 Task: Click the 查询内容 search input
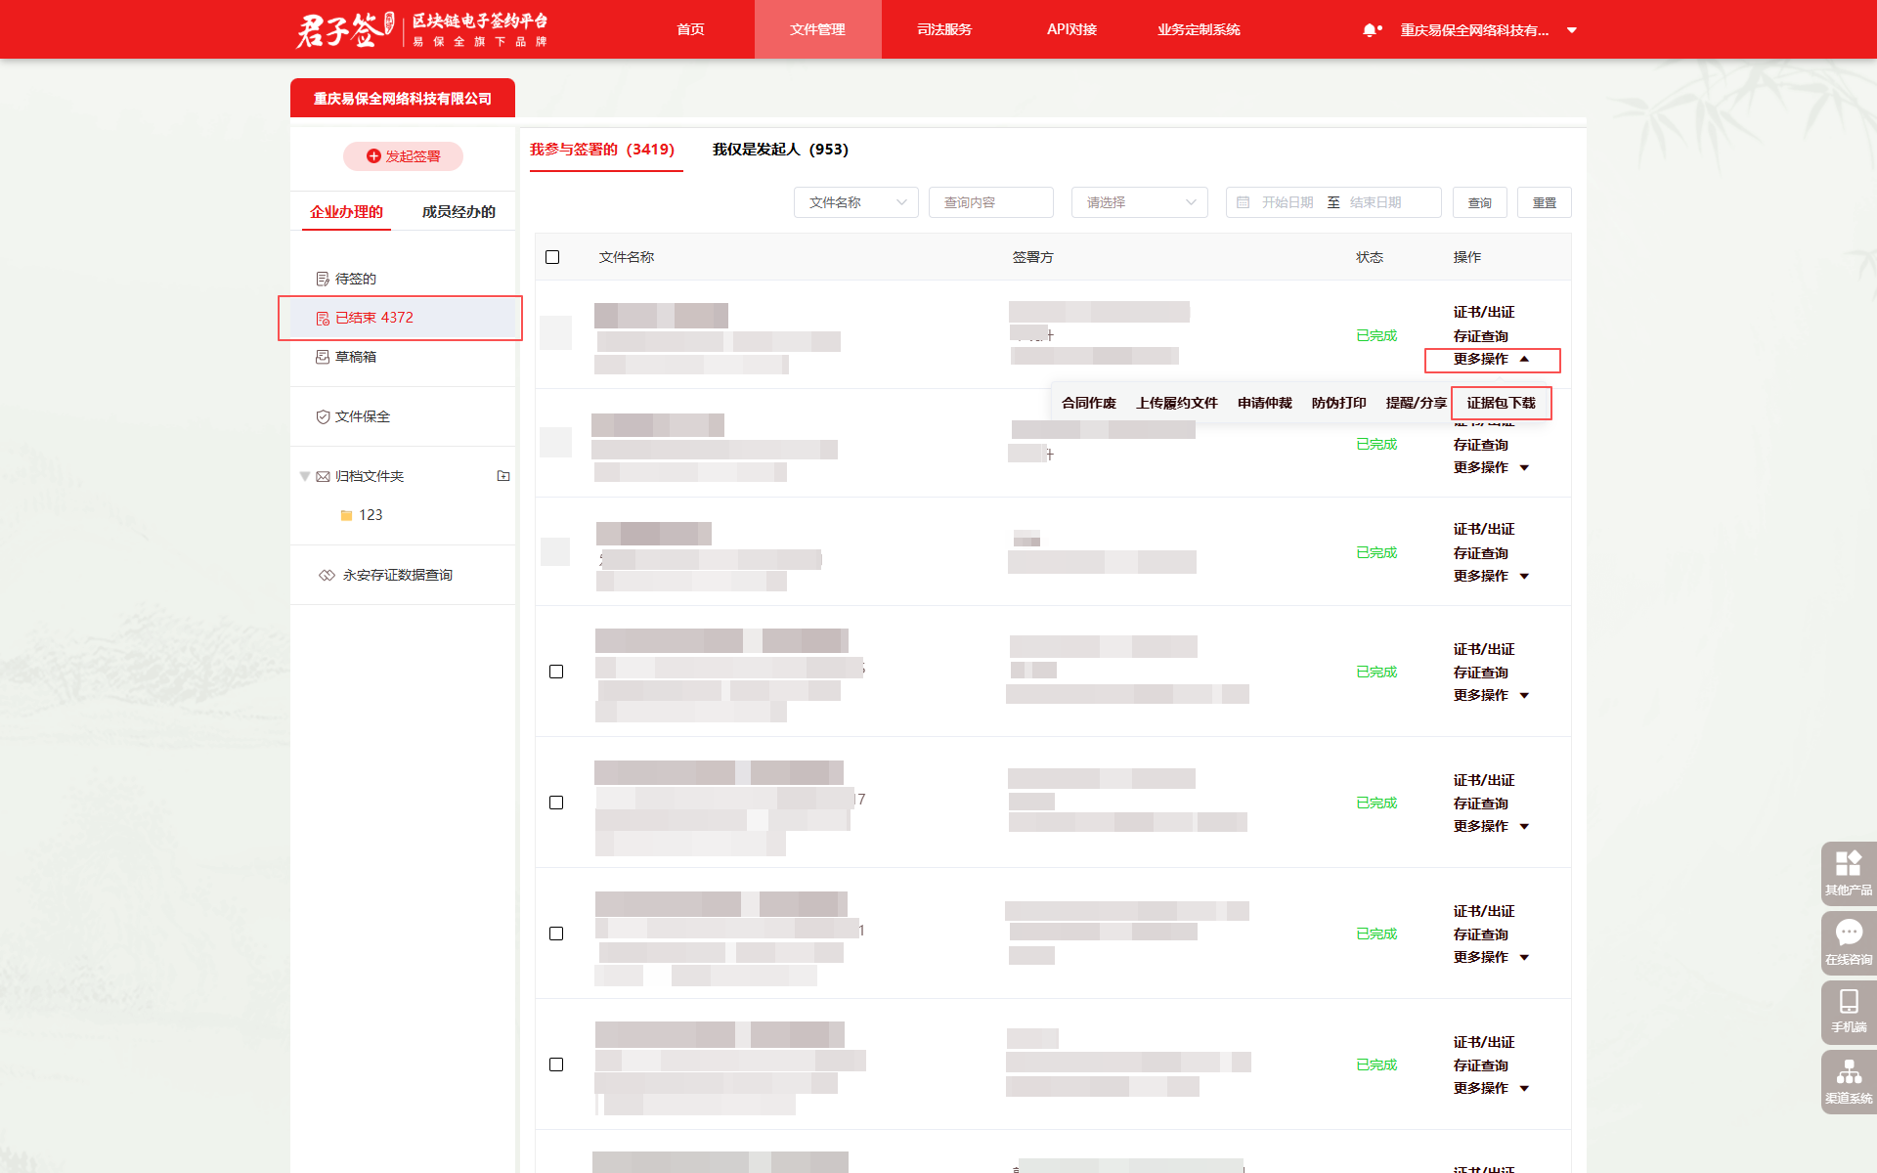[x=990, y=202]
